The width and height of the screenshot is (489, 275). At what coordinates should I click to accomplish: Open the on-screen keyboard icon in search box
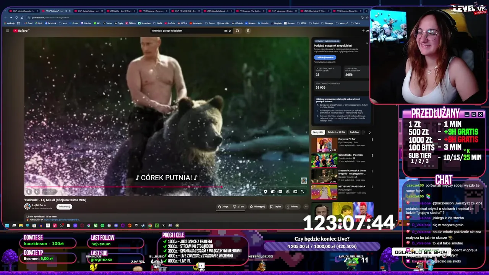coord(226,31)
